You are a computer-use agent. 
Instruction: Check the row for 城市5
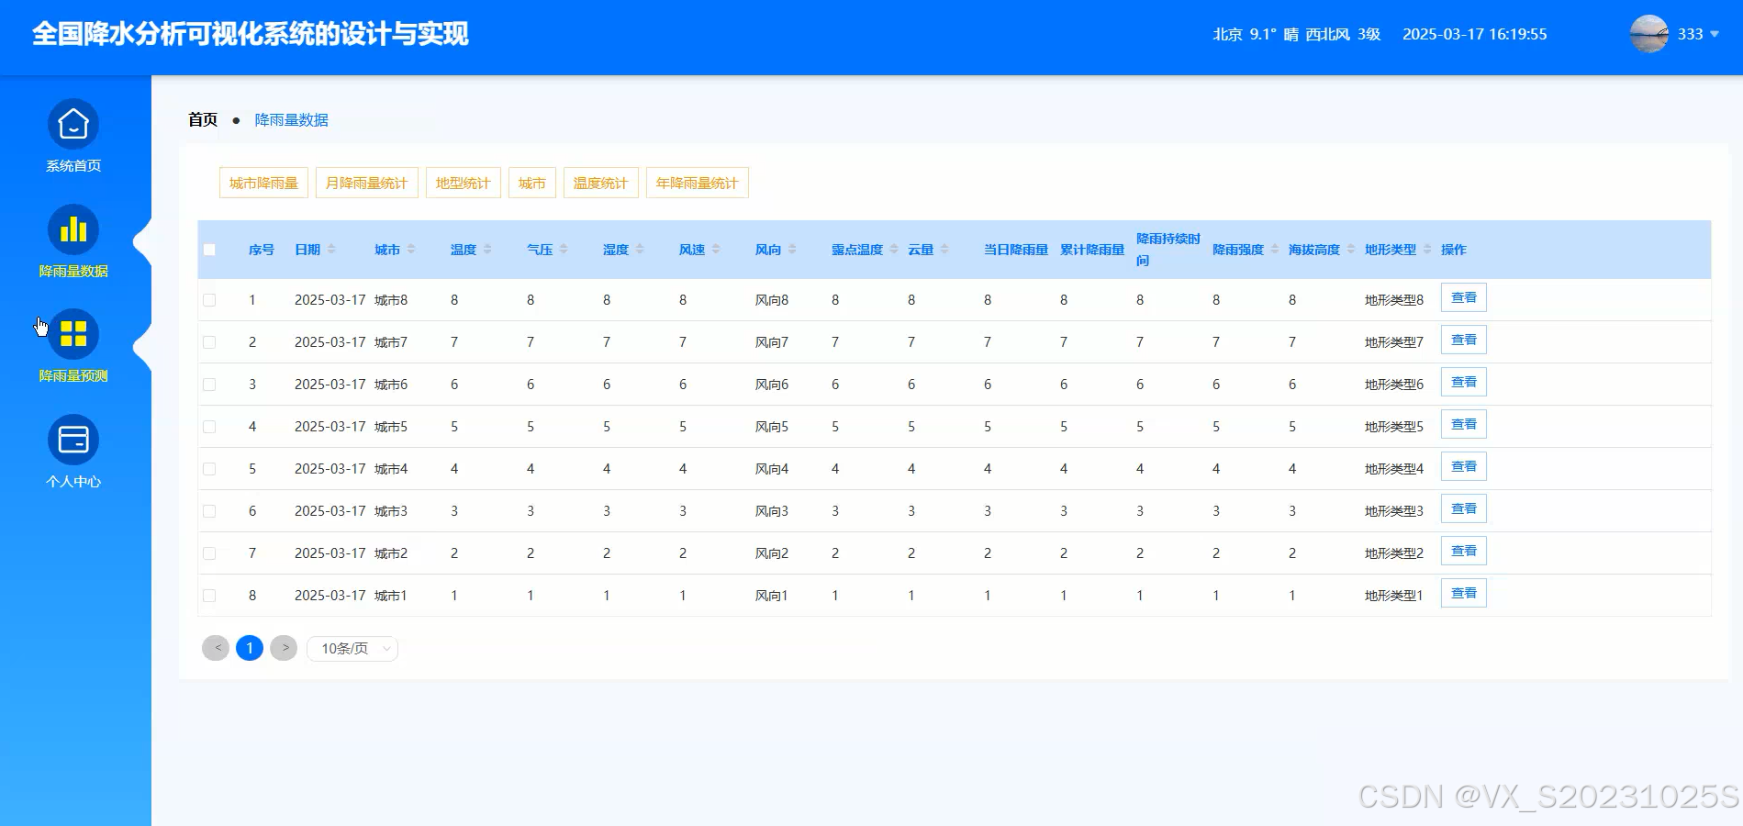click(209, 427)
